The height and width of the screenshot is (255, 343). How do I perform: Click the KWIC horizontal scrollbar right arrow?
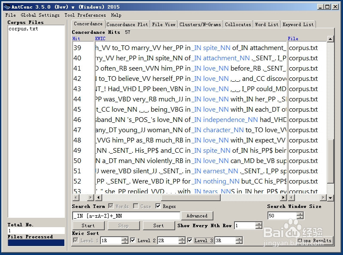(x=283, y=198)
